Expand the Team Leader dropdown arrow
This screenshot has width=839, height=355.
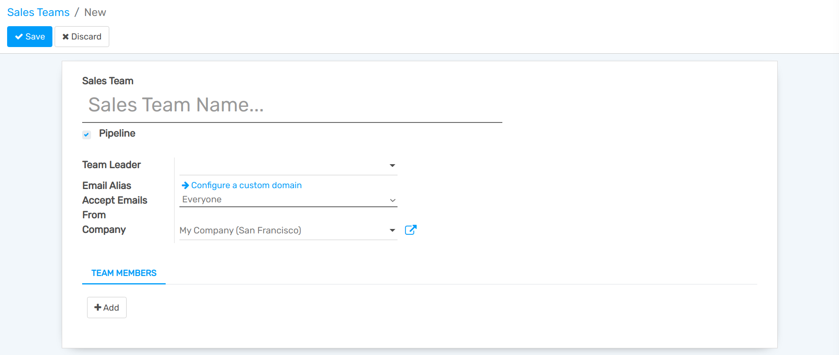coord(392,166)
